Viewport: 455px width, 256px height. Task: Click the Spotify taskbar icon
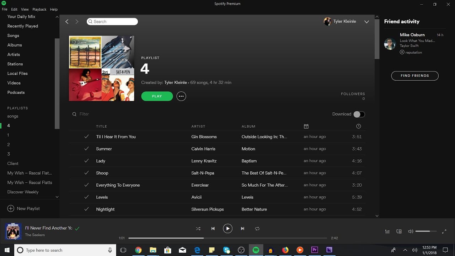(256, 250)
